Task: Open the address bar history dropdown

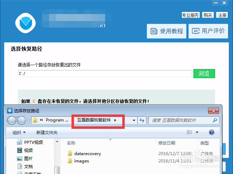Action: click(x=134, y=120)
